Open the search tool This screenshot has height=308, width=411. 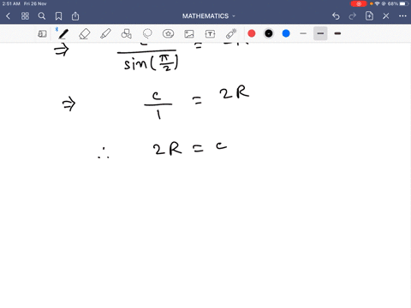coord(42,16)
